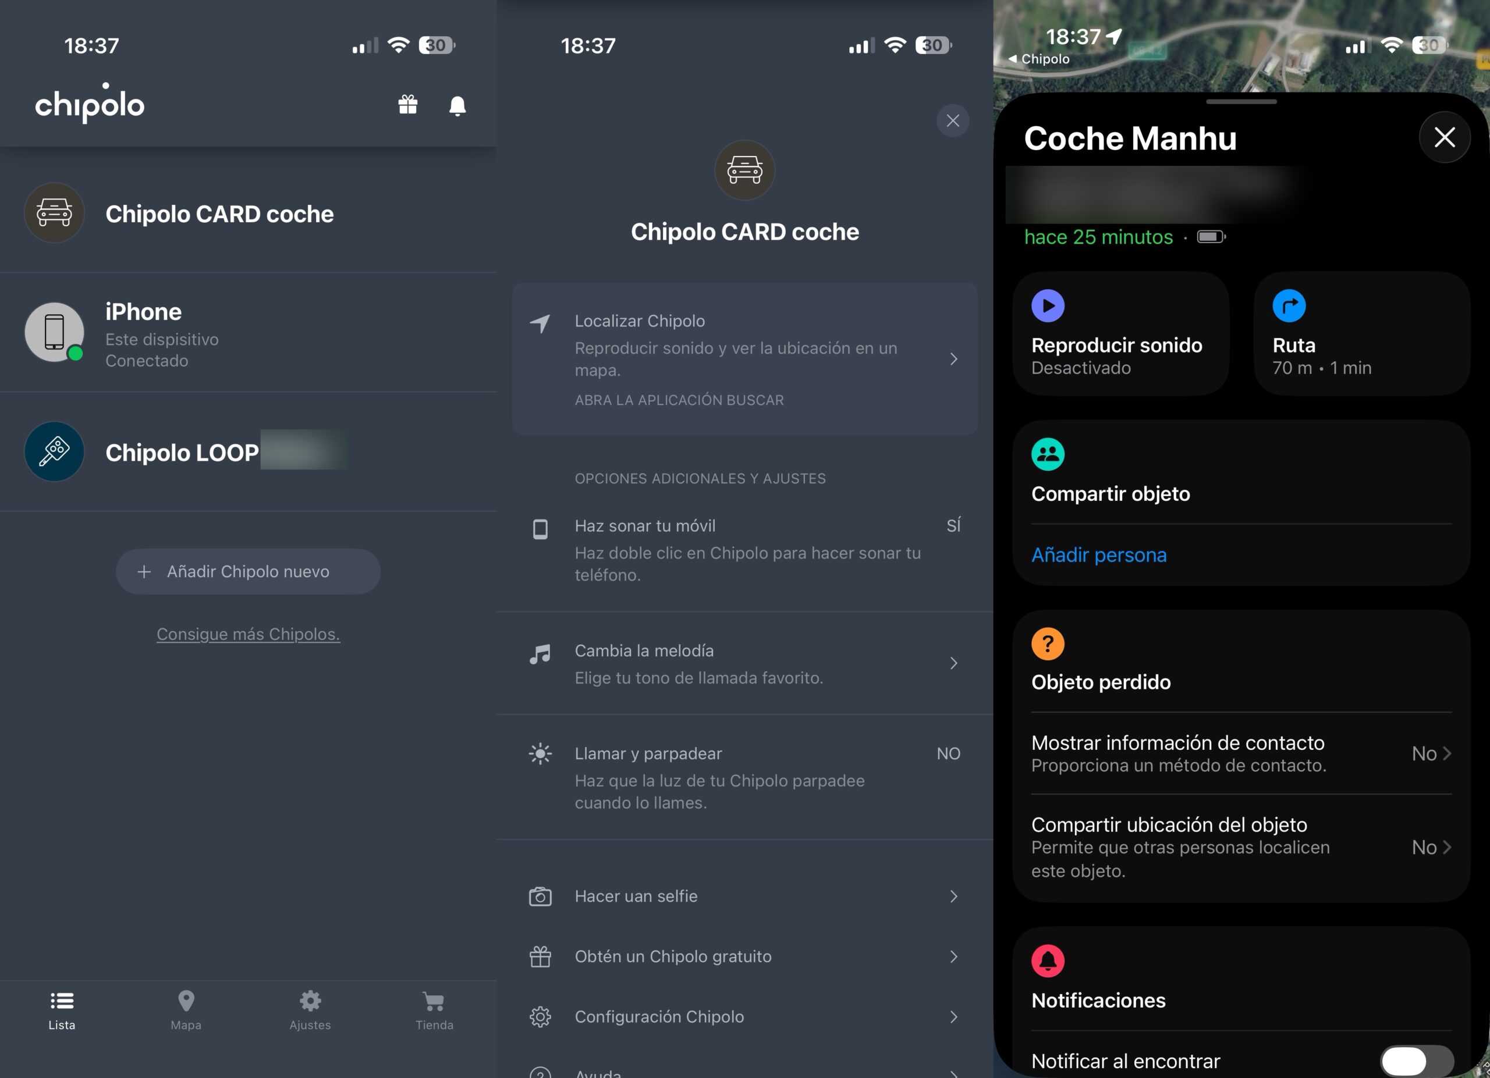The width and height of the screenshot is (1490, 1078).
Task: Tap the round car icon above the details title
Action: (744, 170)
